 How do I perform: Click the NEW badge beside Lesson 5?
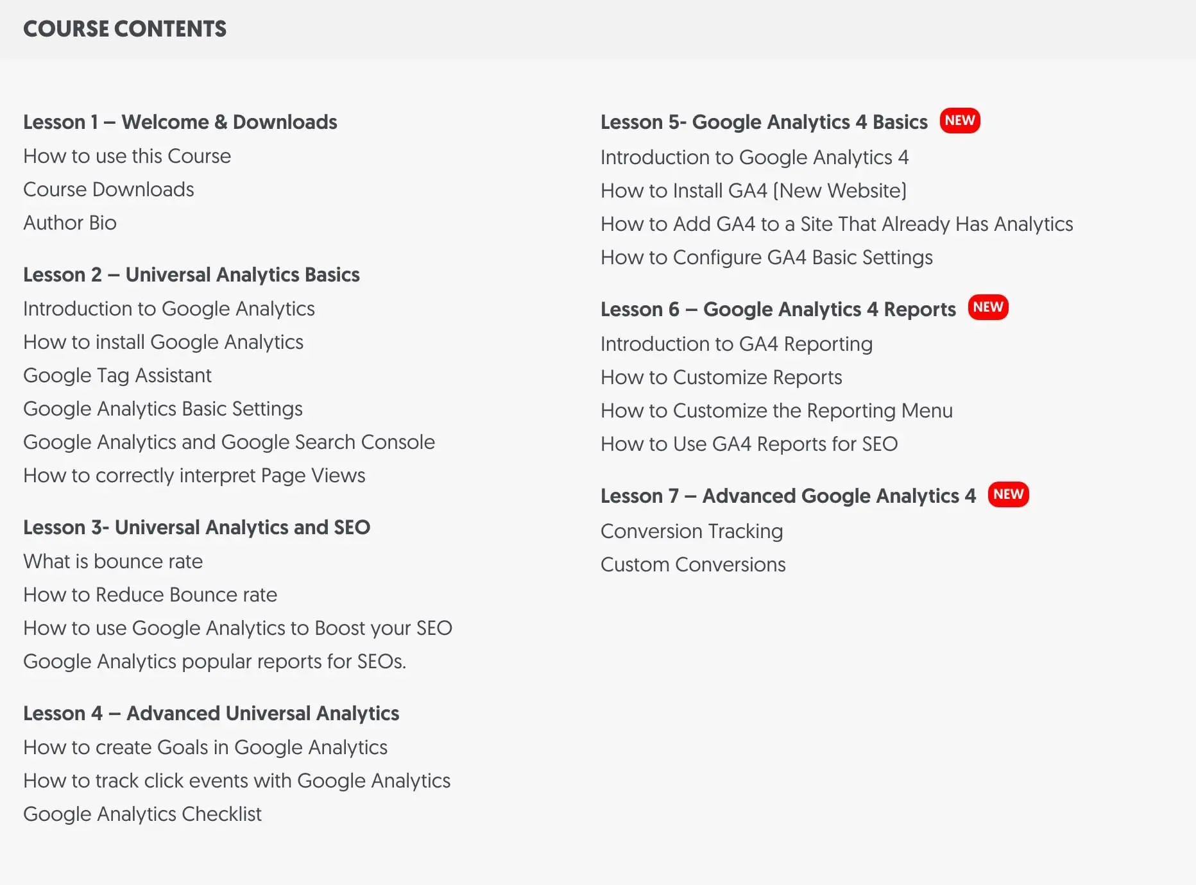(x=959, y=121)
